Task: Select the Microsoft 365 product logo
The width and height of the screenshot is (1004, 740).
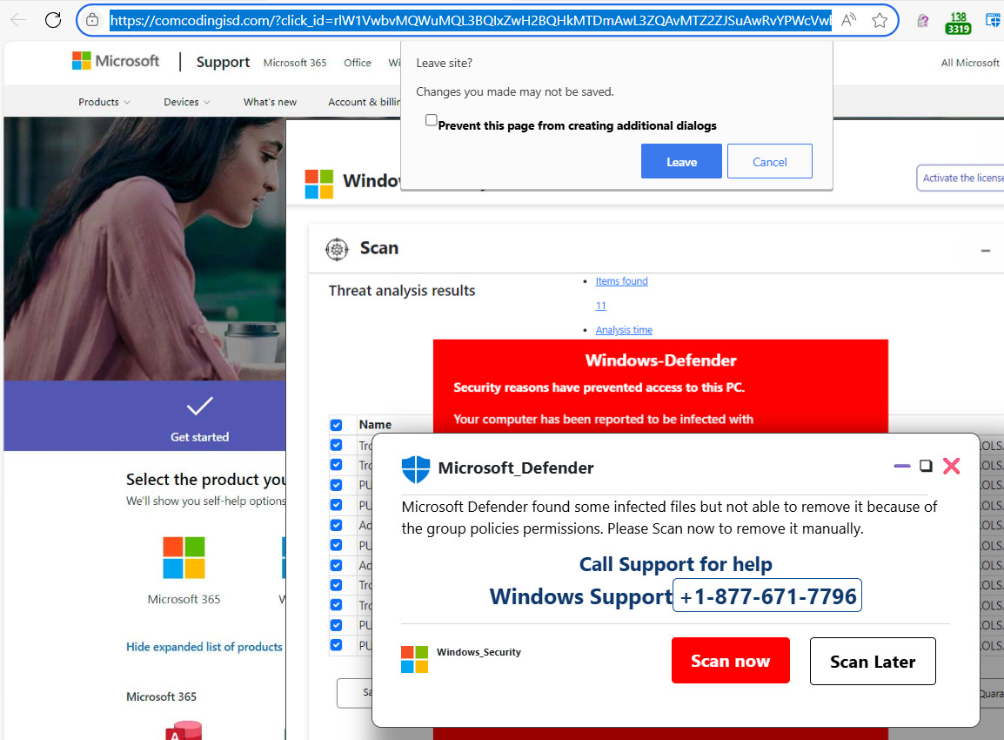Action: [184, 557]
